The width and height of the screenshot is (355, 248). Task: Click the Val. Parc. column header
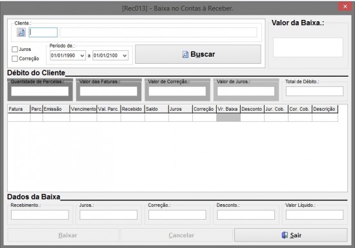(x=109, y=109)
